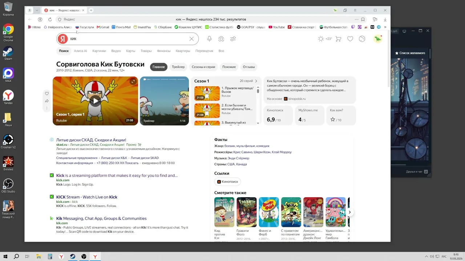
Task: Open browser downloads arrow icon
Action: tap(385, 19)
